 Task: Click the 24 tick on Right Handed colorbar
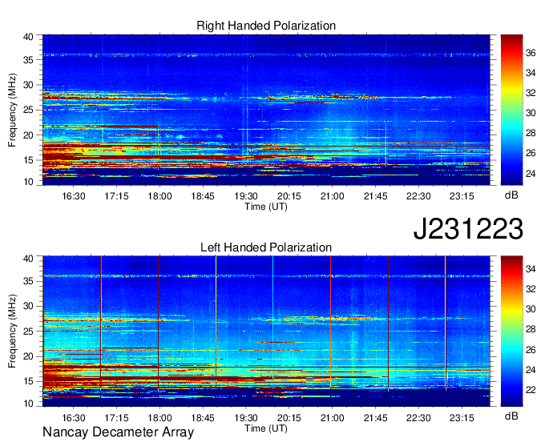point(531,173)
